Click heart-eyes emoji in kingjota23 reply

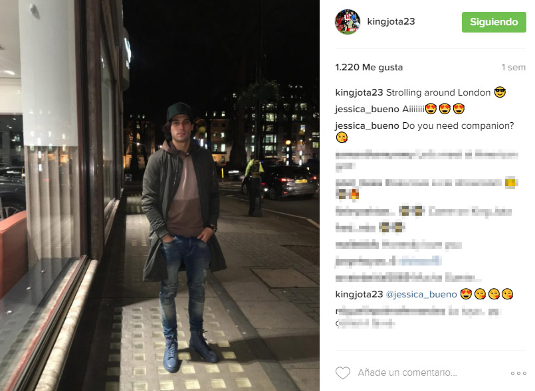[466, 294]
